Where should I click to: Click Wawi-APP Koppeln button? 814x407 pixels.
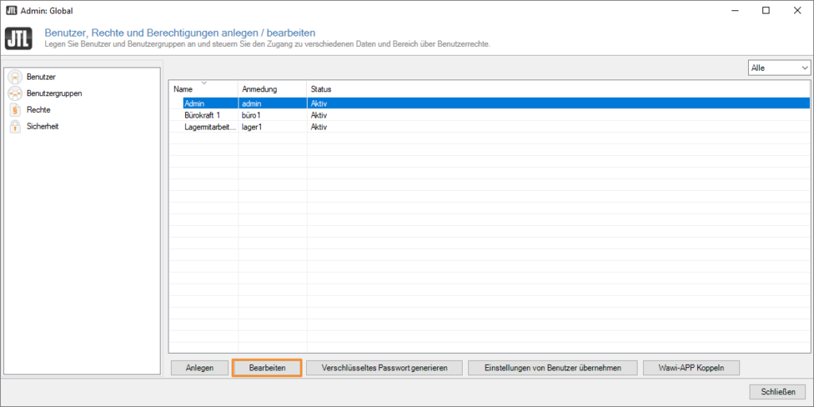[692, 368]
